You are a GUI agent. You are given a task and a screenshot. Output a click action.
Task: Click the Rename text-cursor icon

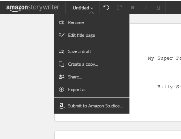[62, 22]
